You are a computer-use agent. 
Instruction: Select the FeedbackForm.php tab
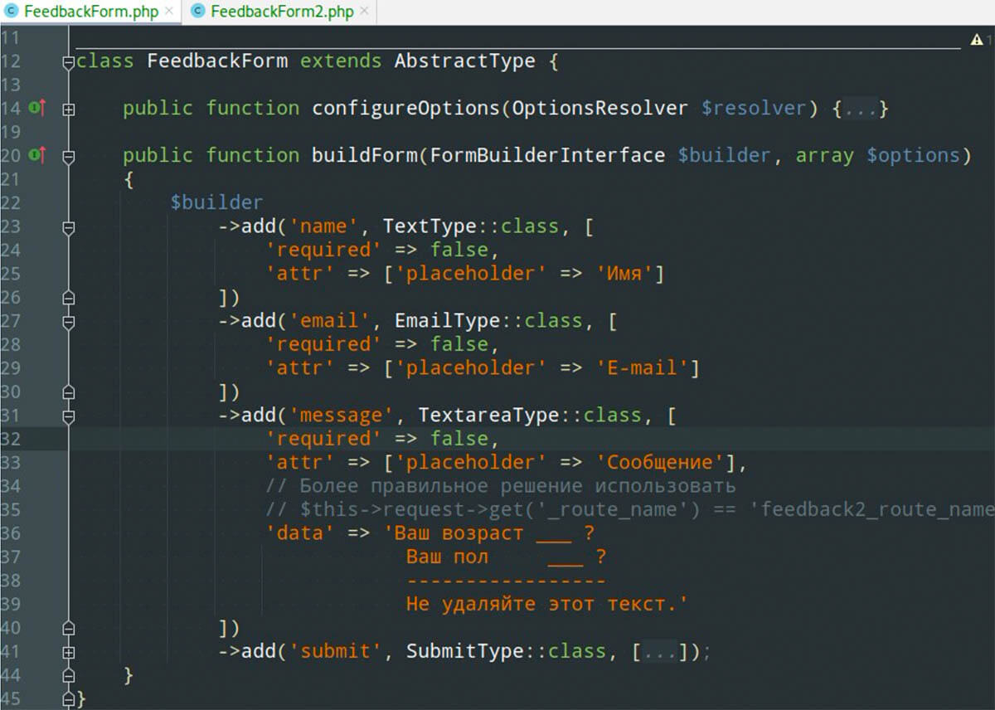point(91,12)
